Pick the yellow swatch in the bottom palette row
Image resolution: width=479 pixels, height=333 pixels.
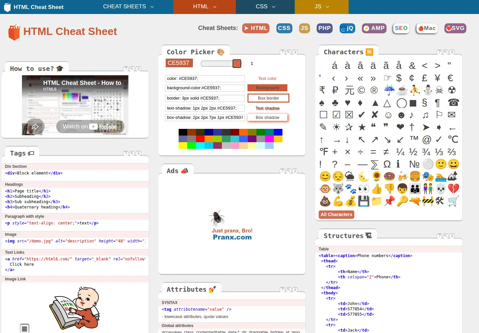(183, 146)
